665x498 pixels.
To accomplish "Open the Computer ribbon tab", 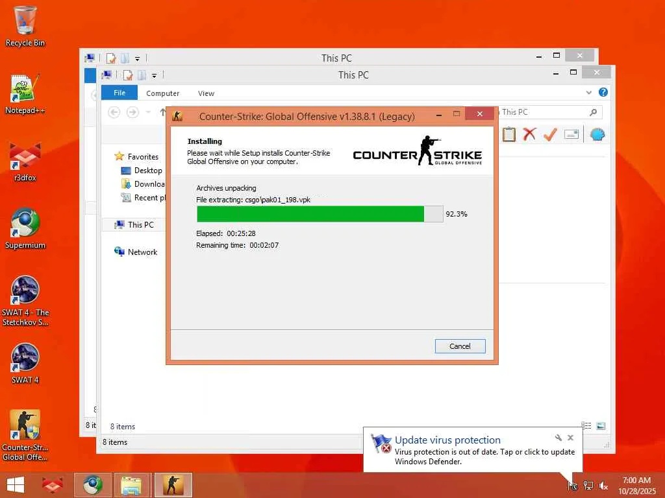I will 163,93.
